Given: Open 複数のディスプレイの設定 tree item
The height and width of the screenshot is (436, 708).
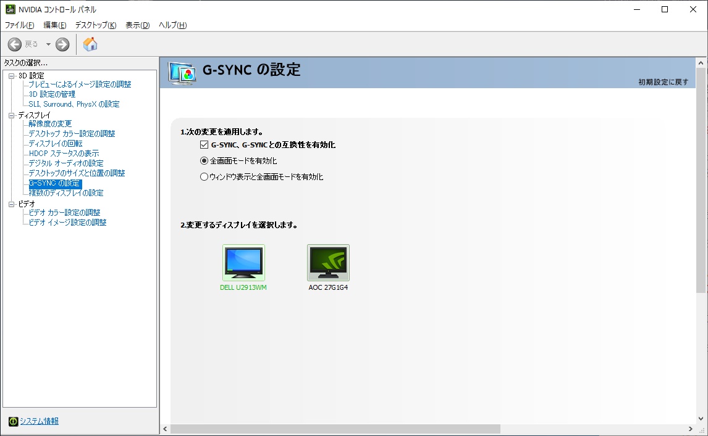Looking at the screenshot, I should click(66, 193).
